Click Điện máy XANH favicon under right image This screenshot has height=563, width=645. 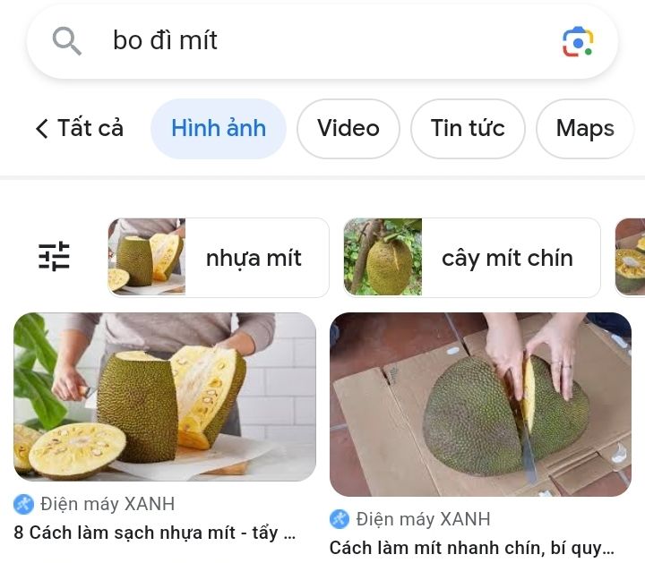tap(340, 519)
